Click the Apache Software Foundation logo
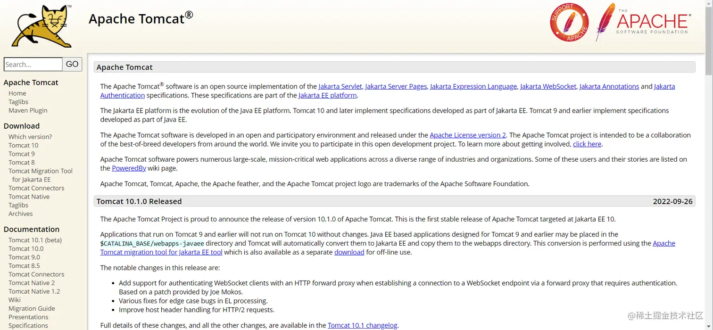Screen dimensions: 713x330 pyautogui.click(x=643, y=23)
